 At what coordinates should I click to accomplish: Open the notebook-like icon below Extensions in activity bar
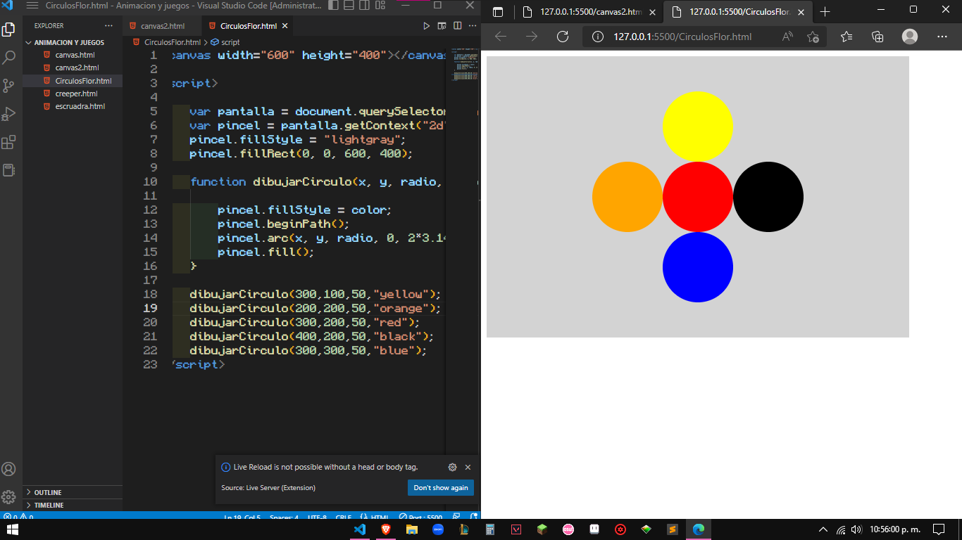pos(8,170)
